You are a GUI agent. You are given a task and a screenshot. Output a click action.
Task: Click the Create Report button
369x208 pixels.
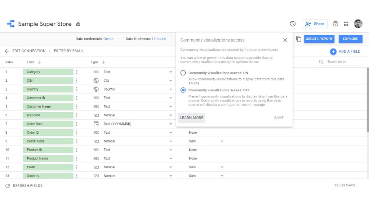pos(319,39)
